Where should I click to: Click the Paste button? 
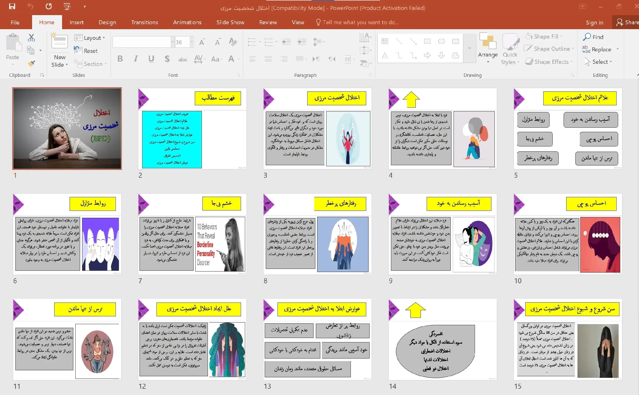13,47
